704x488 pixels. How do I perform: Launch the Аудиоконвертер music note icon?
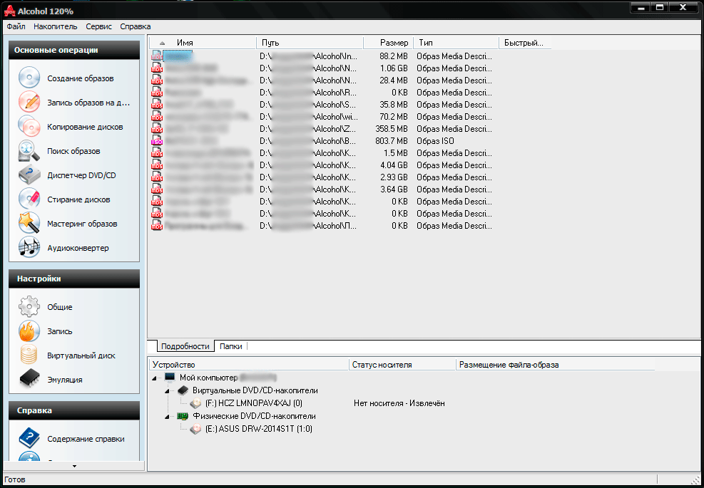tap(29, 248)
